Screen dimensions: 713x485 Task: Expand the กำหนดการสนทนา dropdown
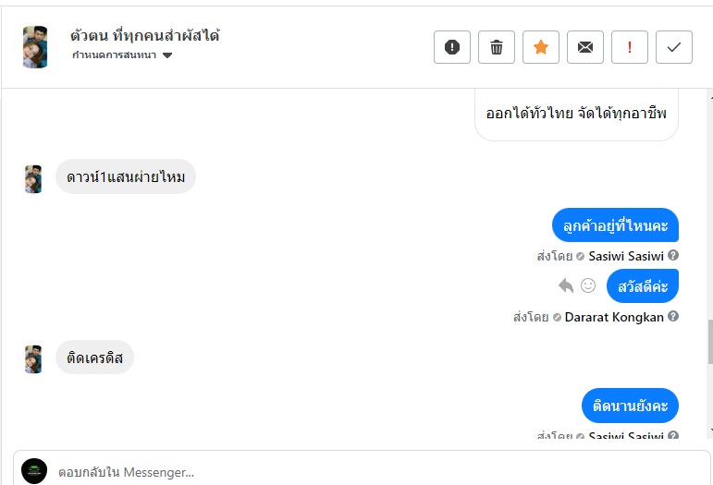coord(167,55)
